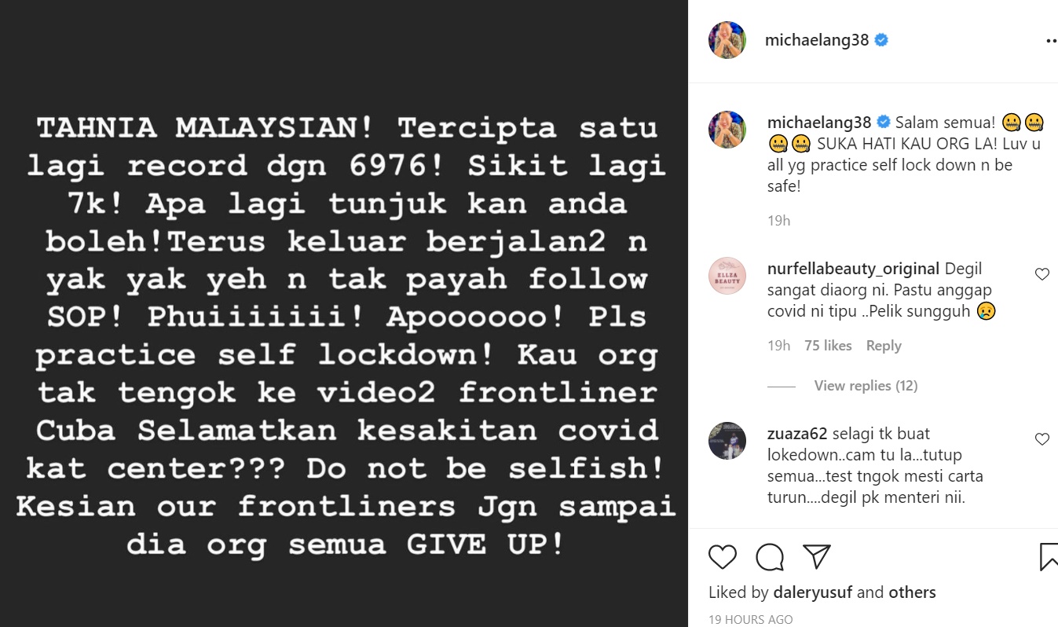Viewport: 1058px width, 627px height.
Task: Like the post with the heart icon
Action: [723, 557]
